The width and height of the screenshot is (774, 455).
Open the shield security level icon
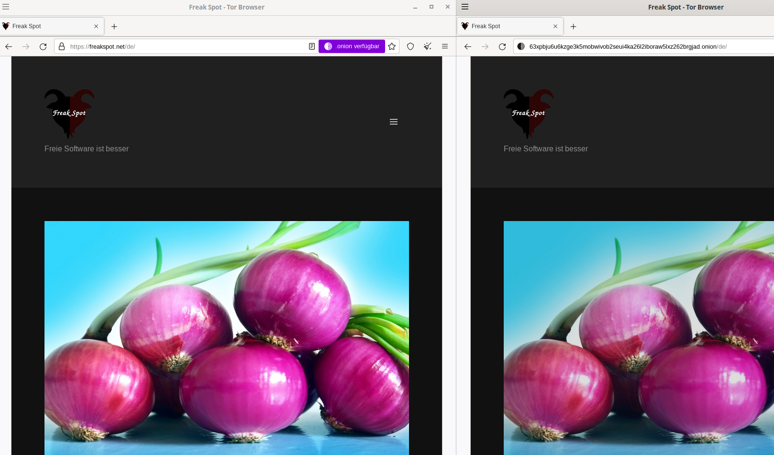point(410,46)
